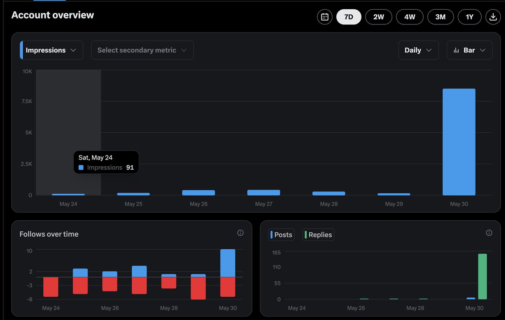Open the Impressions primary metric dropdown

tap(51, 50)
